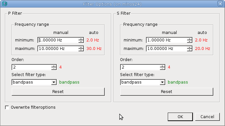Focus the P Filter maximum frequency field
This screenshot has height=126, width=225.
coord(58,49)
